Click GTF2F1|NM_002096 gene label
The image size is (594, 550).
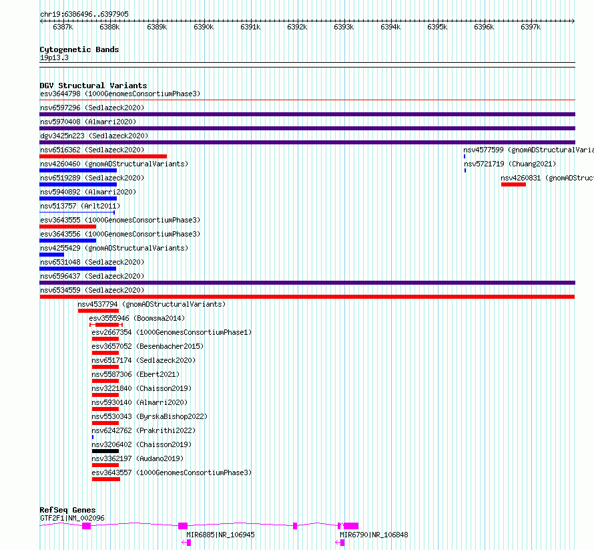pyautogui.click(x=72, y=518)
